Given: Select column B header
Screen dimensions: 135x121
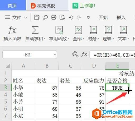Looking at the screenshot, I should pos(47,66).
